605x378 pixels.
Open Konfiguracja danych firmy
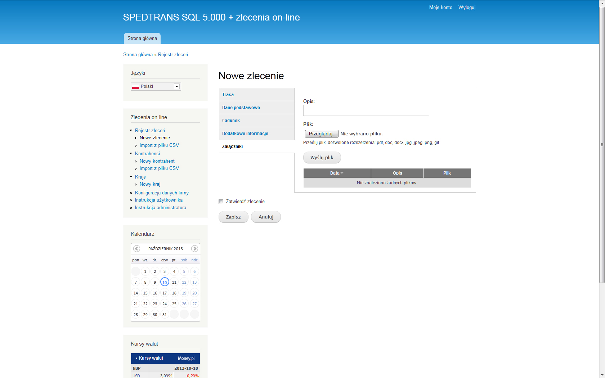pyautogui.click(x=162, y=193)
